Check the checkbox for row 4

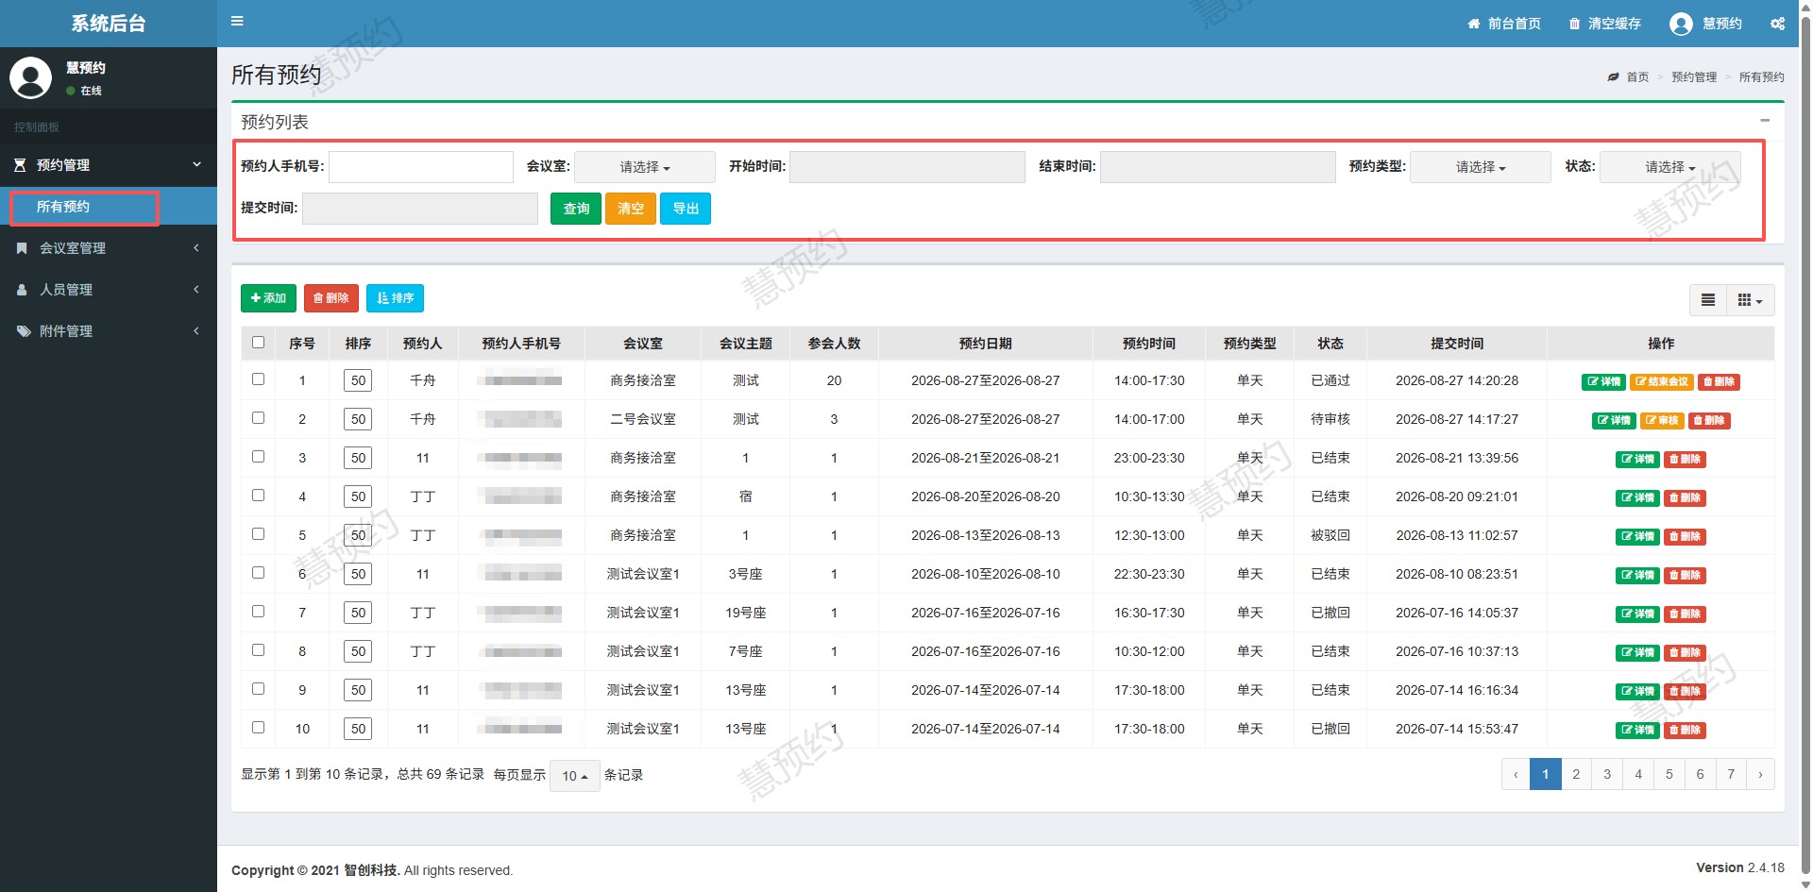tap(258, 496)
